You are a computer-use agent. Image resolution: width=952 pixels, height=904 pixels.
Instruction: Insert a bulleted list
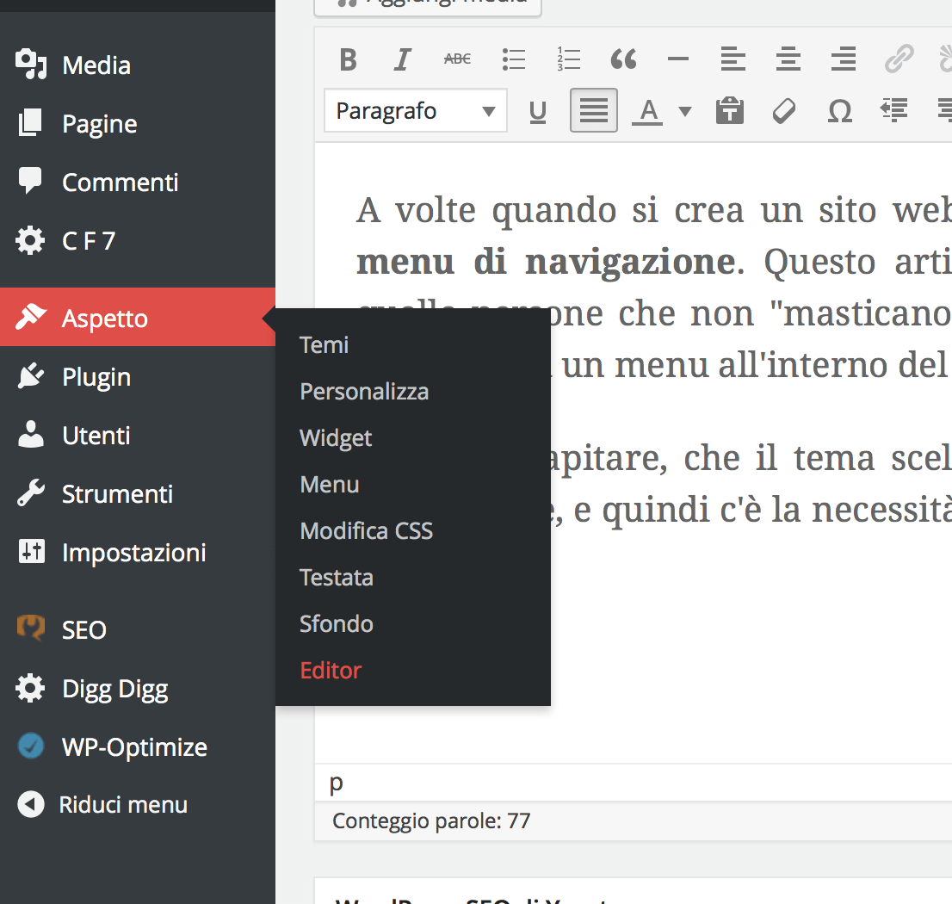[x=514, y=59]
